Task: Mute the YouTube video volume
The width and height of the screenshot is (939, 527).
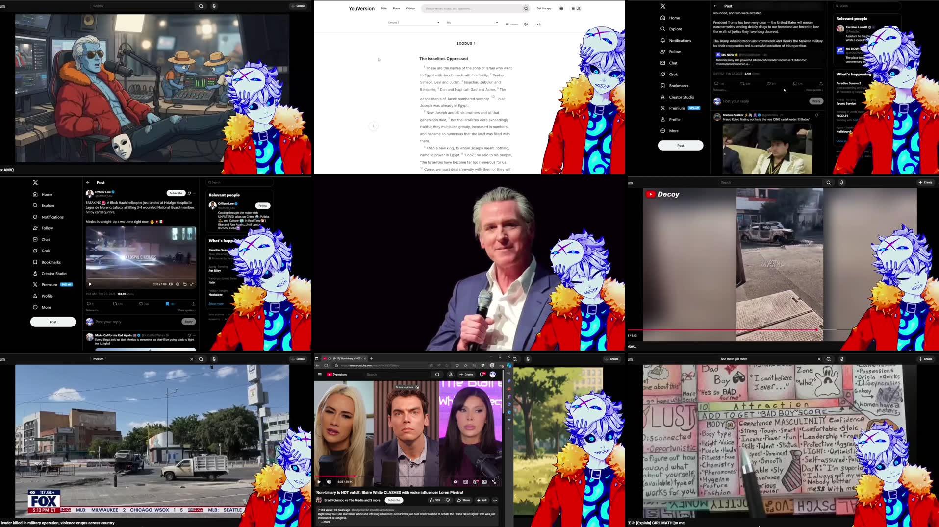Action: click(x=329, y=482)
